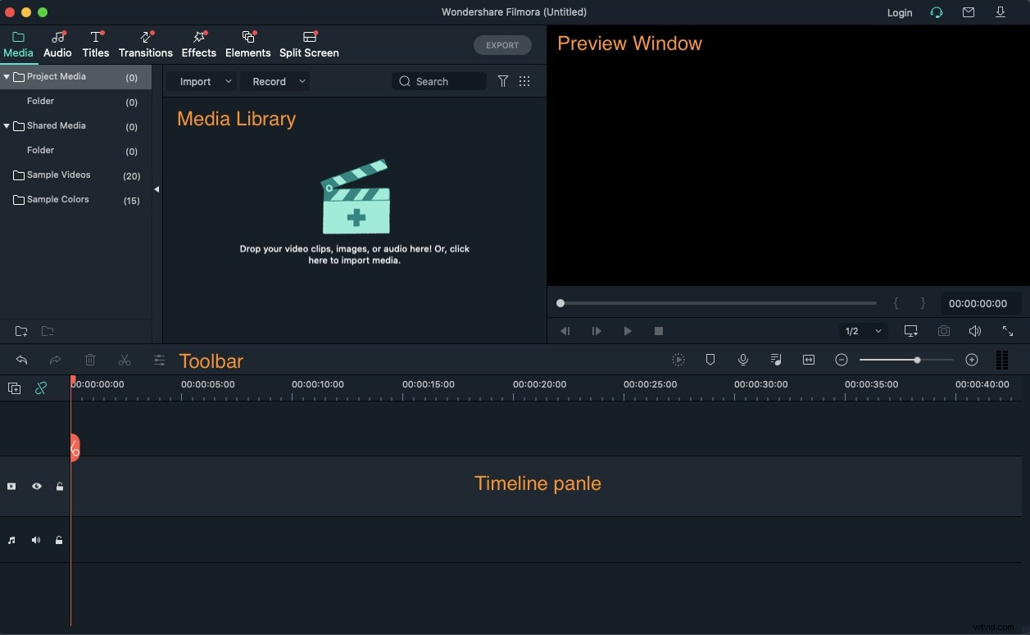The width and height of the screenshot is (1030, 635).
Task: Take a snapshot with the camera icon
Action: 943,331
